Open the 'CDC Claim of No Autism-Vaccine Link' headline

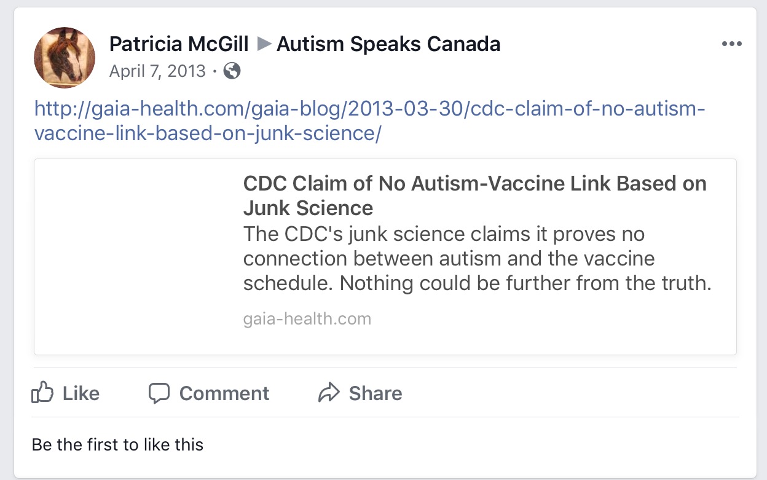(x=474, y=195)
